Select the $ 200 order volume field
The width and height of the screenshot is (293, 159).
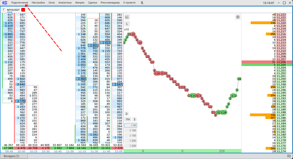pos(130,141)
